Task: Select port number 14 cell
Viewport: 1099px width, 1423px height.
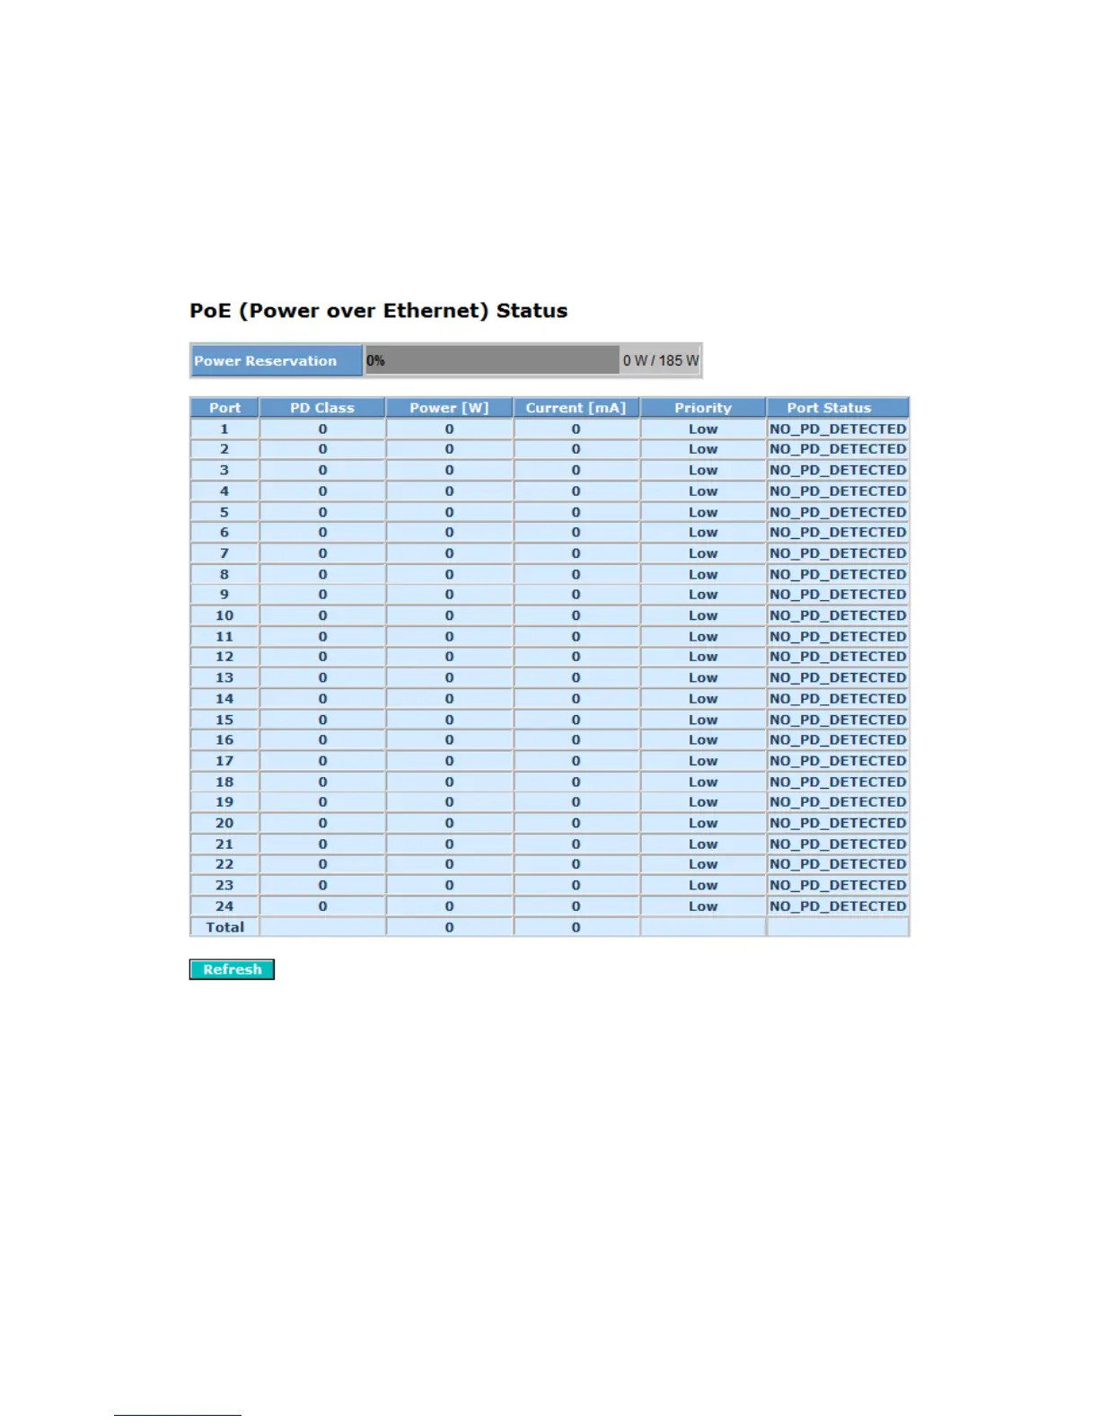Action: tap(224, 699)
